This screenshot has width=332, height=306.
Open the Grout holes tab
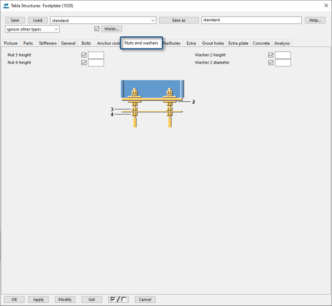(x=213, y=43)
